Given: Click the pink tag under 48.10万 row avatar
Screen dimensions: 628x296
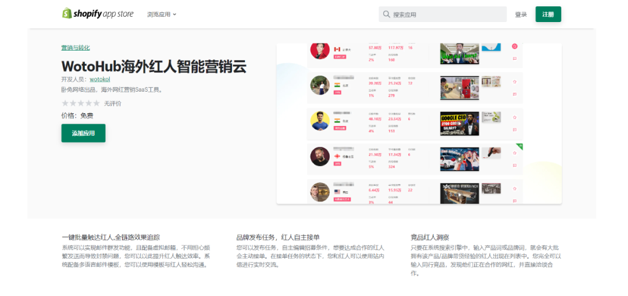Looking at the screenshot, I should tap(340, 128).
